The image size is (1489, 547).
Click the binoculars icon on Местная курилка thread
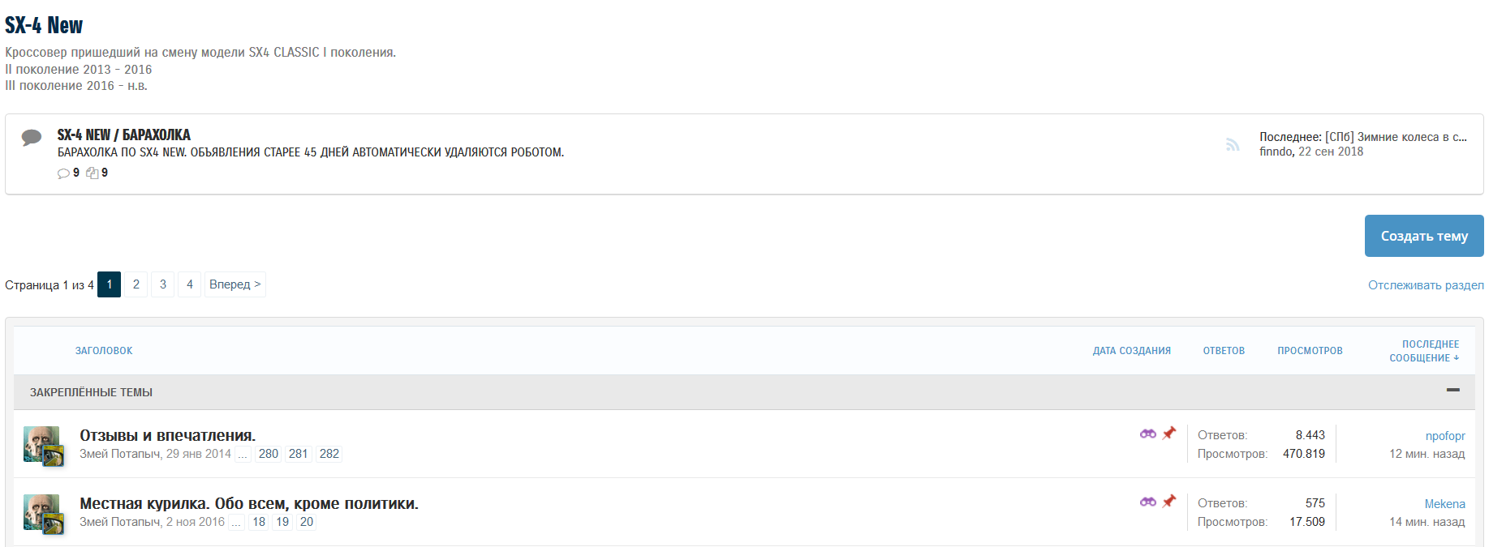tap(1147, 502)
